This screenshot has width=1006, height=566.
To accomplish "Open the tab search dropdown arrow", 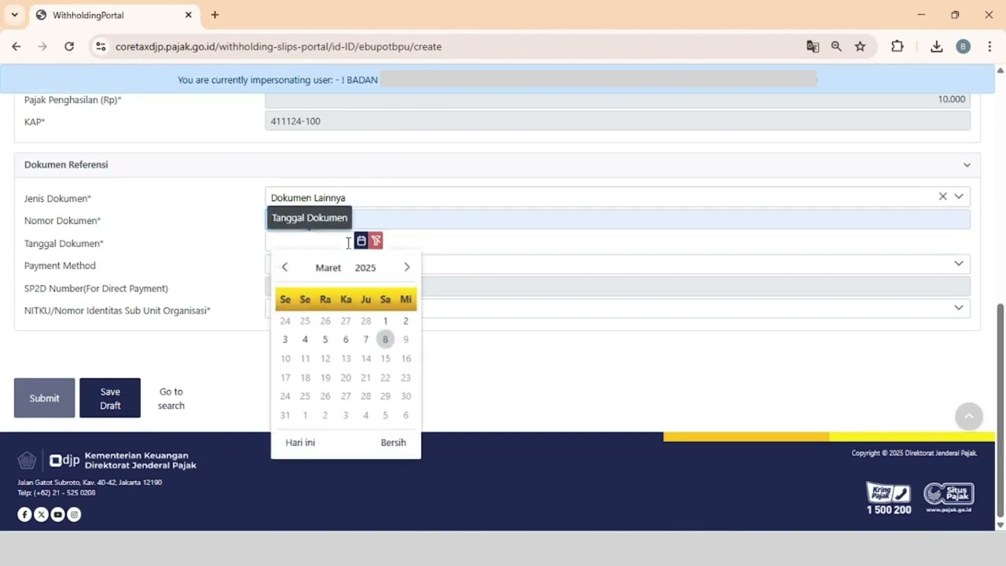I will coord(14,15).
